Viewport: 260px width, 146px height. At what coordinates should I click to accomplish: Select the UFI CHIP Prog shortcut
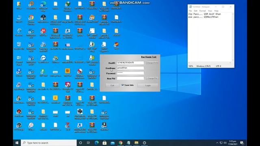point(92,47)
